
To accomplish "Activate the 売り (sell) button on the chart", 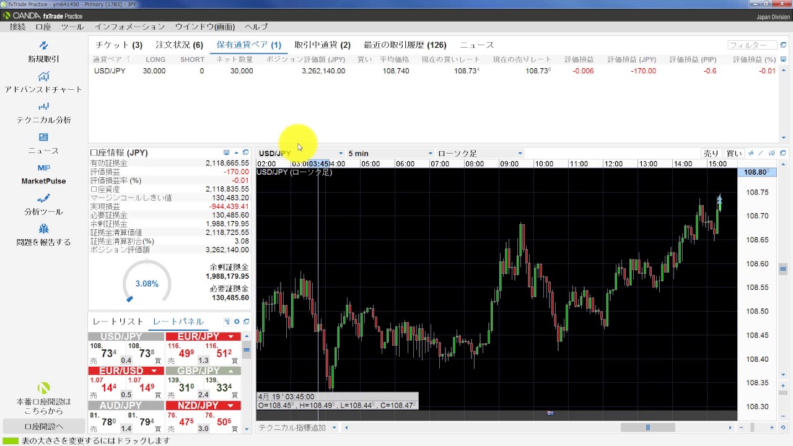I will [711, 153].
